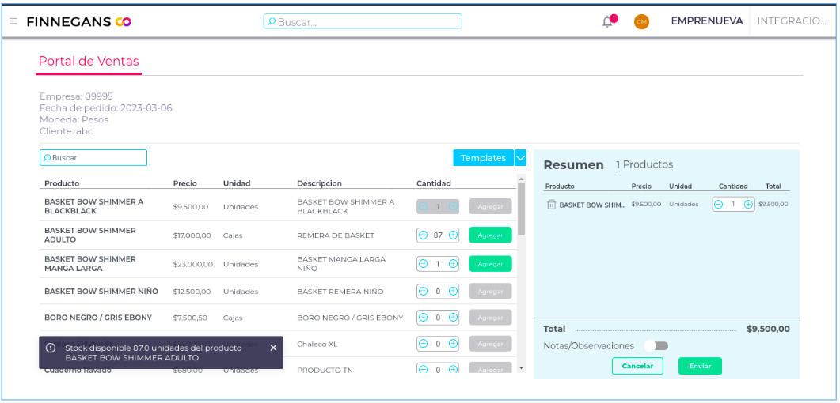
Task: Open the hamburger menu next to Finnegans logo
Action: click(x=13, y=21)
